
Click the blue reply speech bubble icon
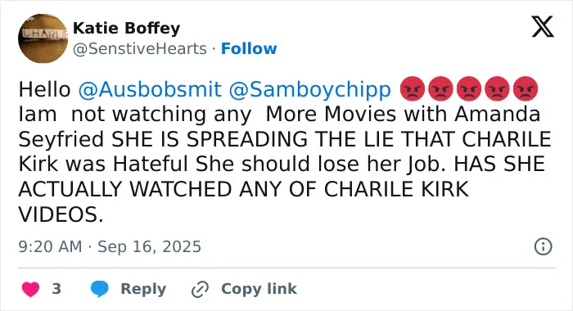pyautogui.click(x=99, y=289)
